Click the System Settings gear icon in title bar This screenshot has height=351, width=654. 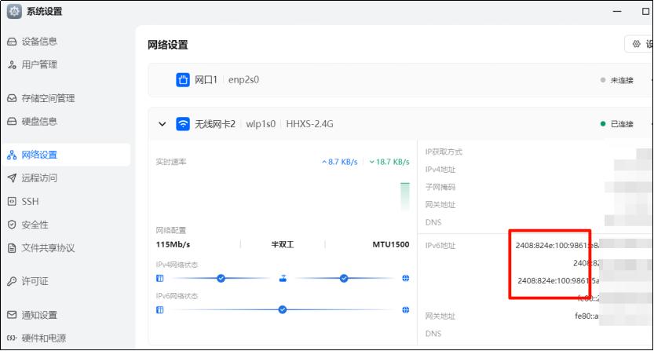[x=14, y=11]
